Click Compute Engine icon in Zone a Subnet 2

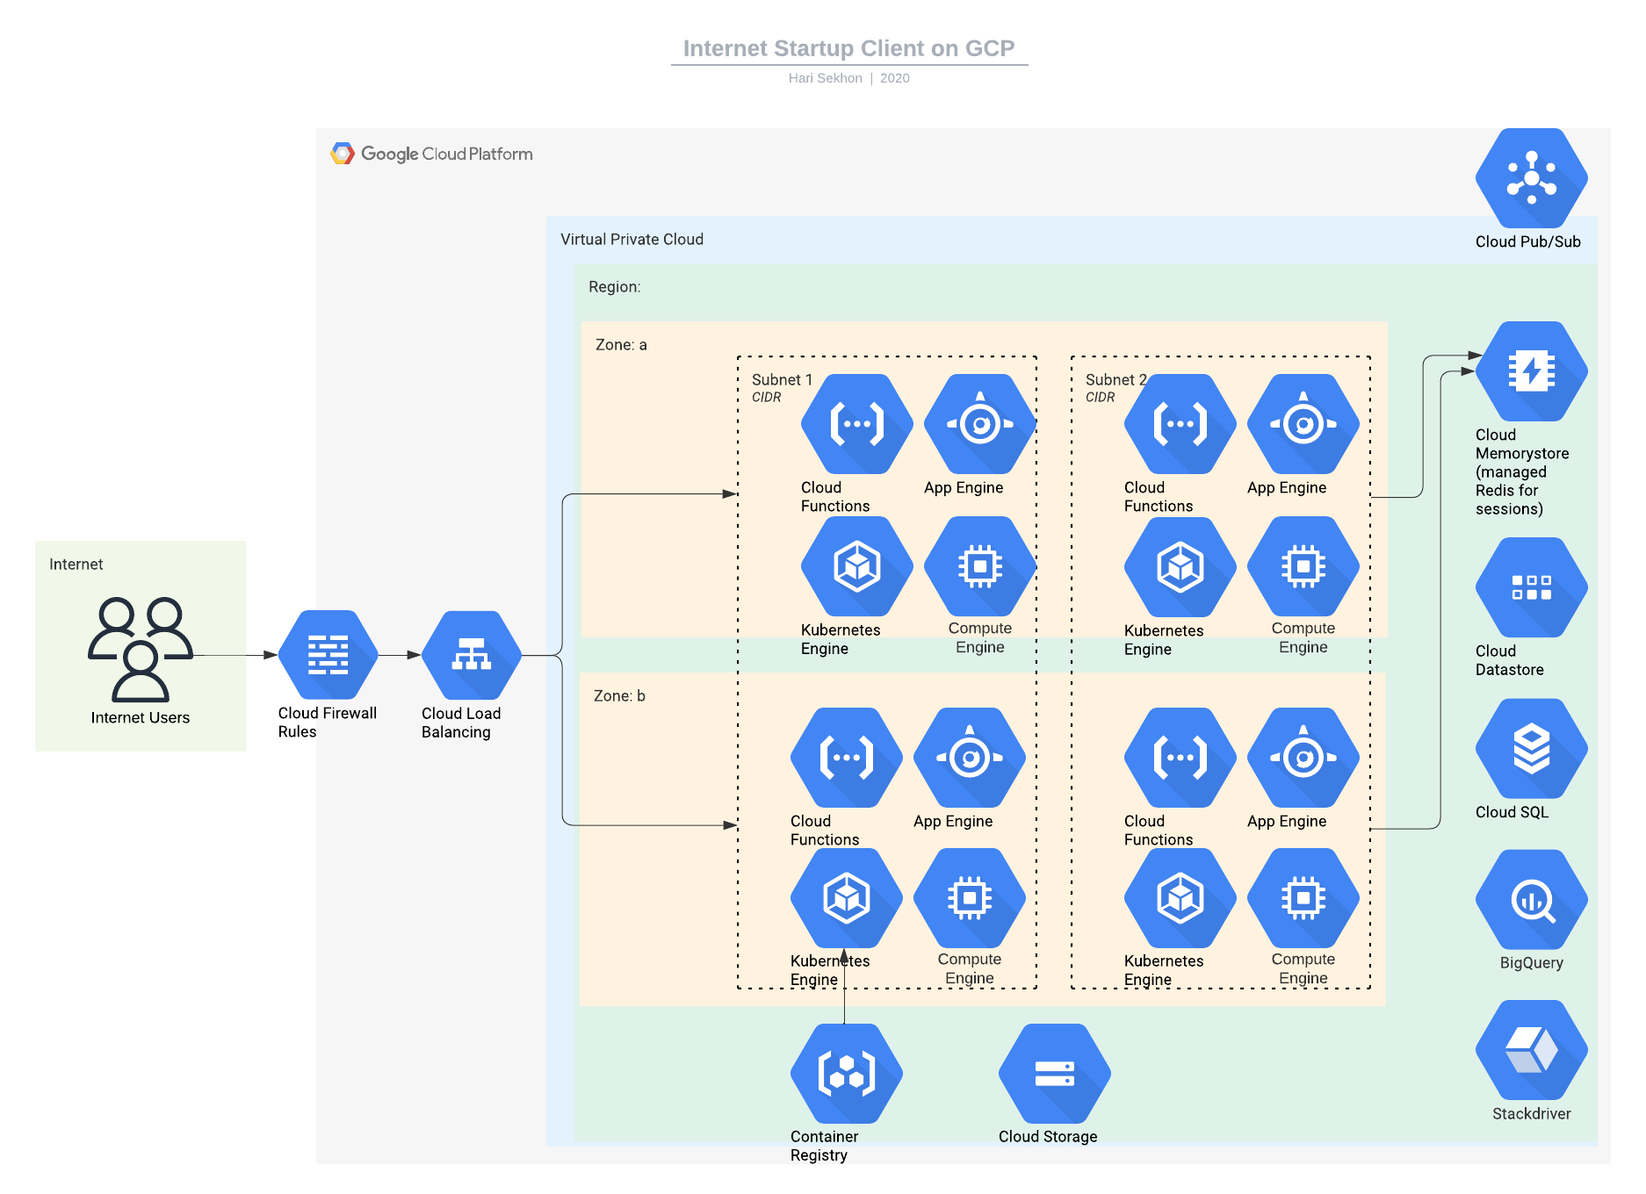tap(1303, 566)
